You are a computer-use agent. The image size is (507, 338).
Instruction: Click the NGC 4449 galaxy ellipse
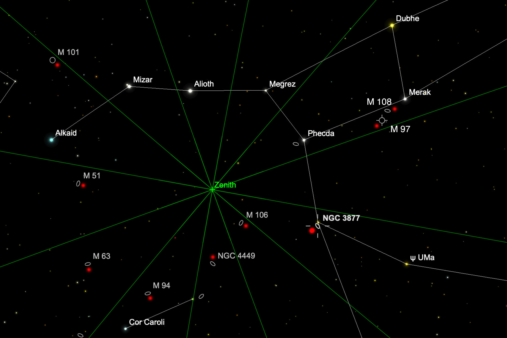pyautogui.click(x=213, y=264)
